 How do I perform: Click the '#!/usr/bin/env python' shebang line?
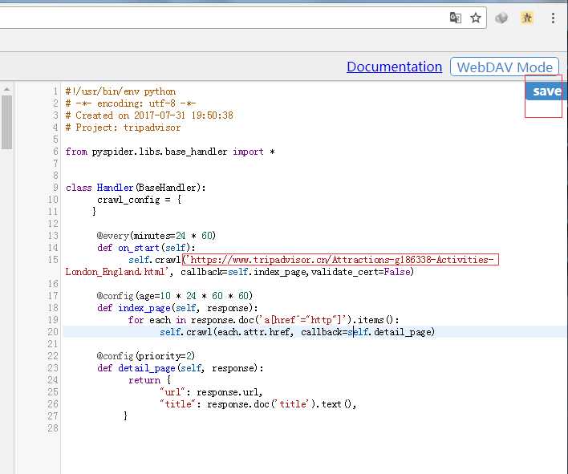click(120, 91)
